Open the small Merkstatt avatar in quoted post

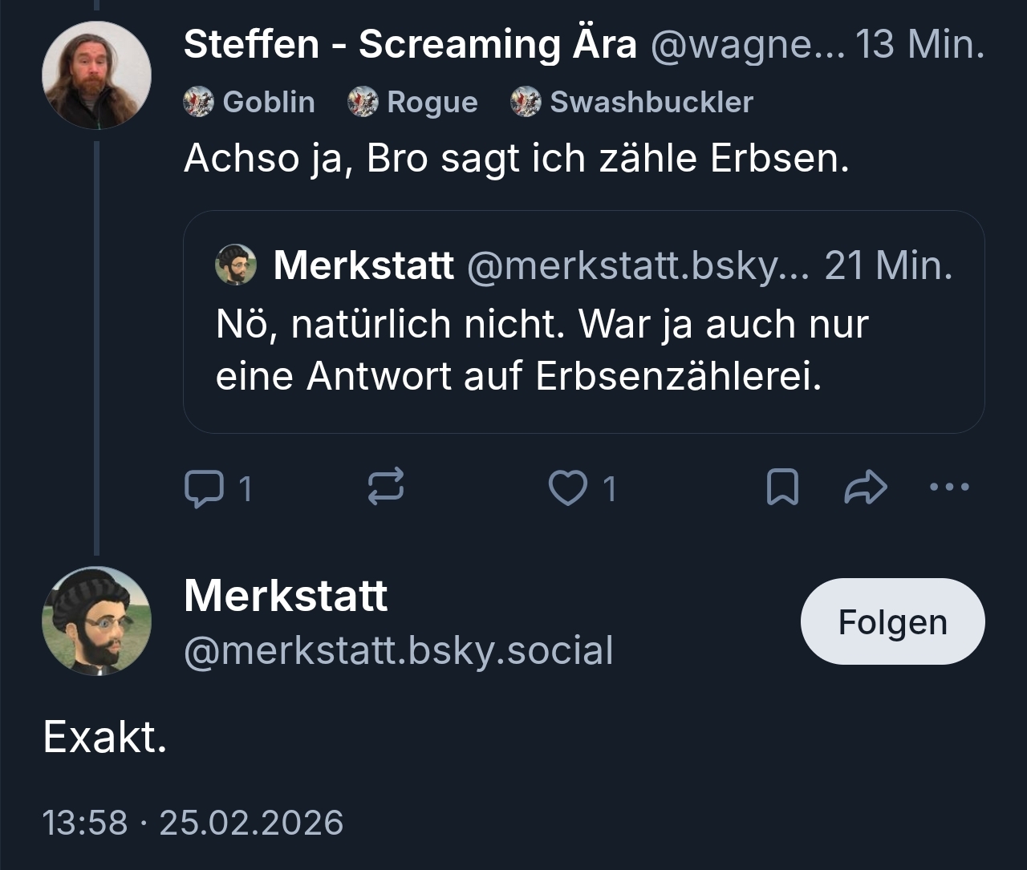(x=236, y=265)
